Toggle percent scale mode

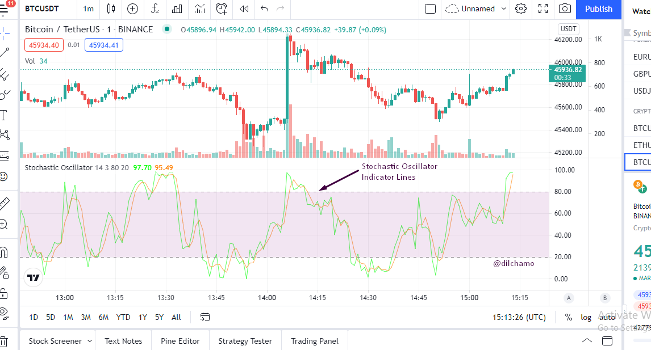569,317
